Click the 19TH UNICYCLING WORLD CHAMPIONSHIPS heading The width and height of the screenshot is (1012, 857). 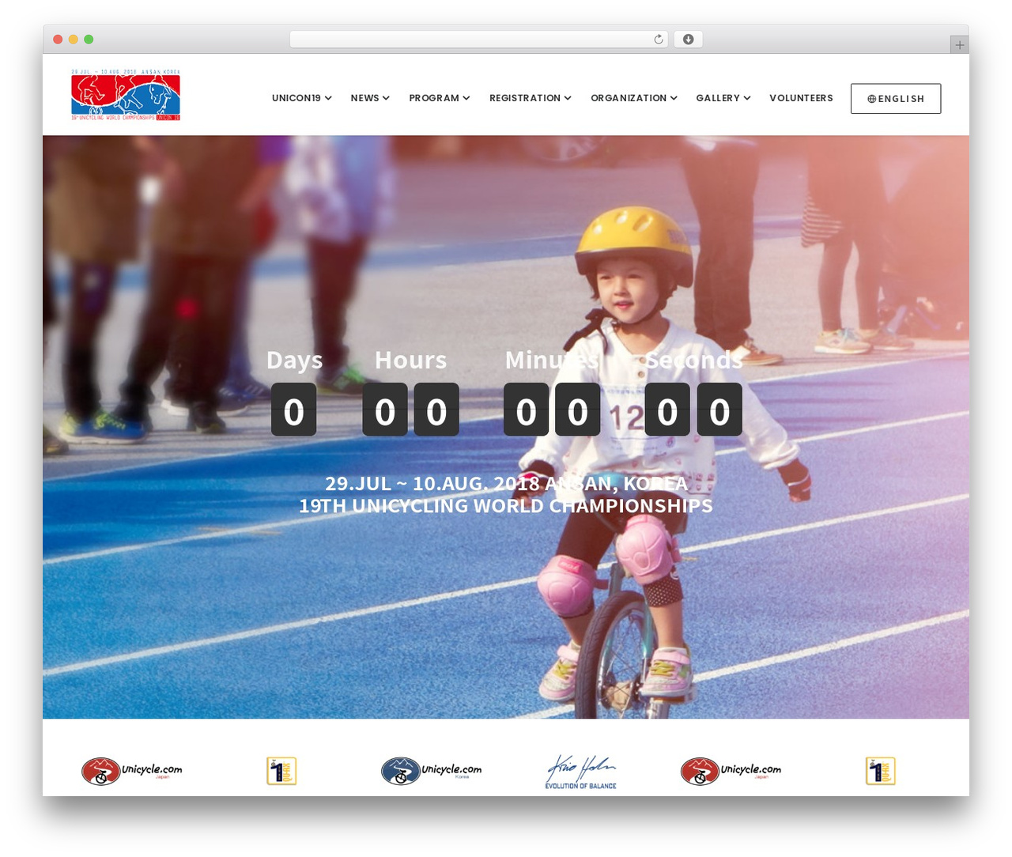point(506,506)
